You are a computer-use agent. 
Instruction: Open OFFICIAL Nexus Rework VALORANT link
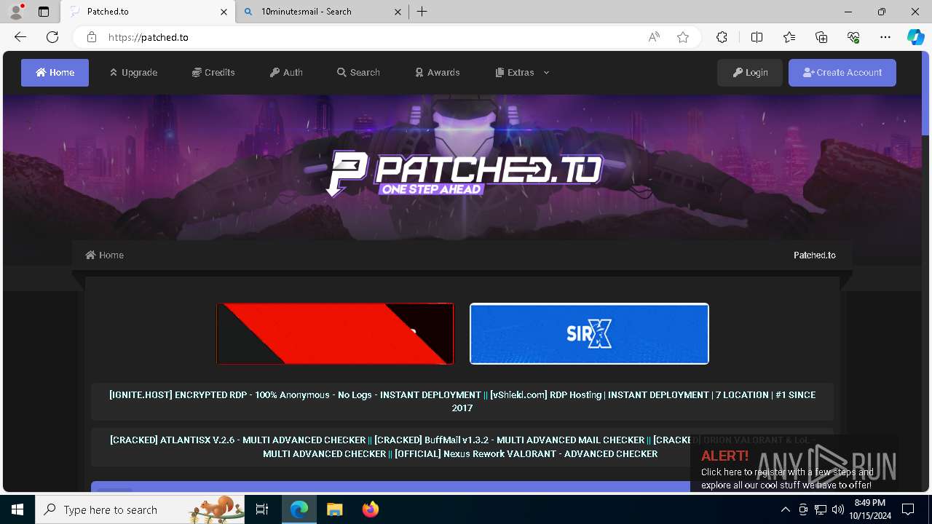[x=526, y=453]
